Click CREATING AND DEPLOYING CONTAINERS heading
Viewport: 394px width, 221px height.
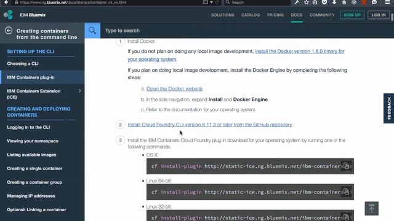pyautogui.click(x=38, y=112)
